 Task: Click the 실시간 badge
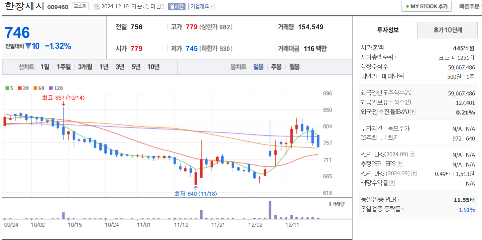point(176,7)
